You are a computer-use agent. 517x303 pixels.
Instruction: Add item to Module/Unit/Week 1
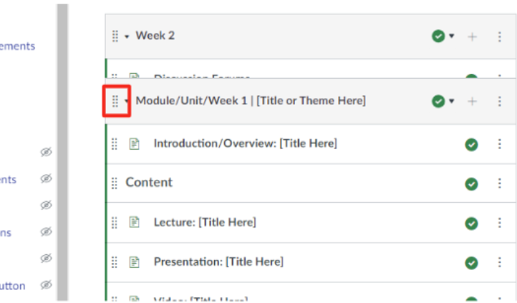472,102
